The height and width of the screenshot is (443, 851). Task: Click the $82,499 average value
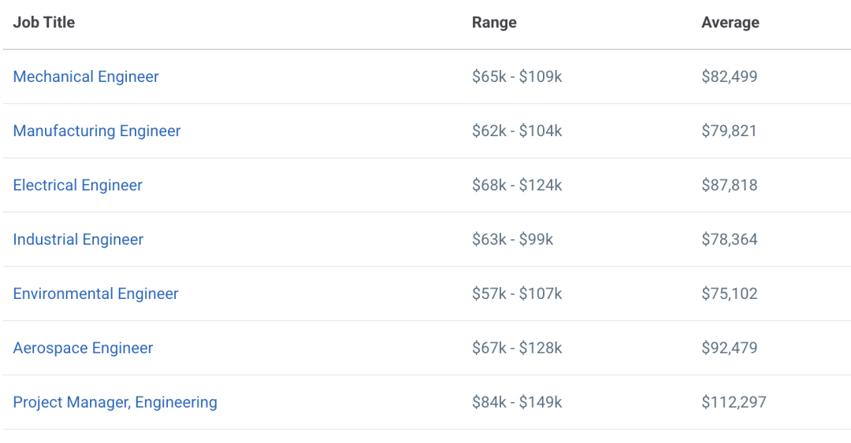(729, 76)
